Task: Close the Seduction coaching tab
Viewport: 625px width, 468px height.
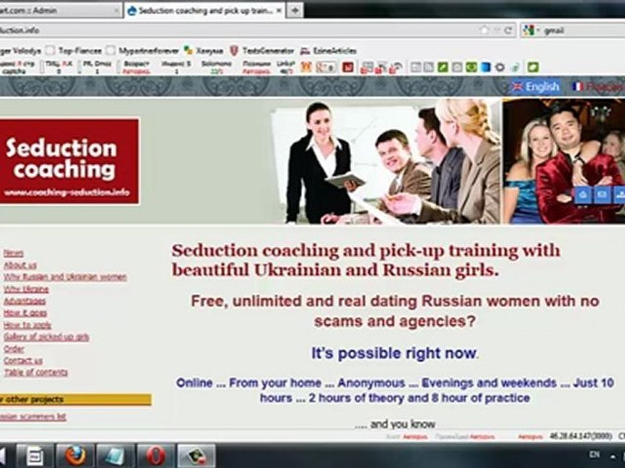Action: (278, 11)
